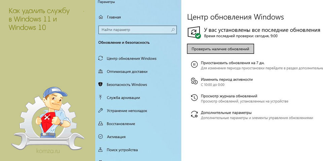Click the Windows Update sync arrows icon

[101, 58]
